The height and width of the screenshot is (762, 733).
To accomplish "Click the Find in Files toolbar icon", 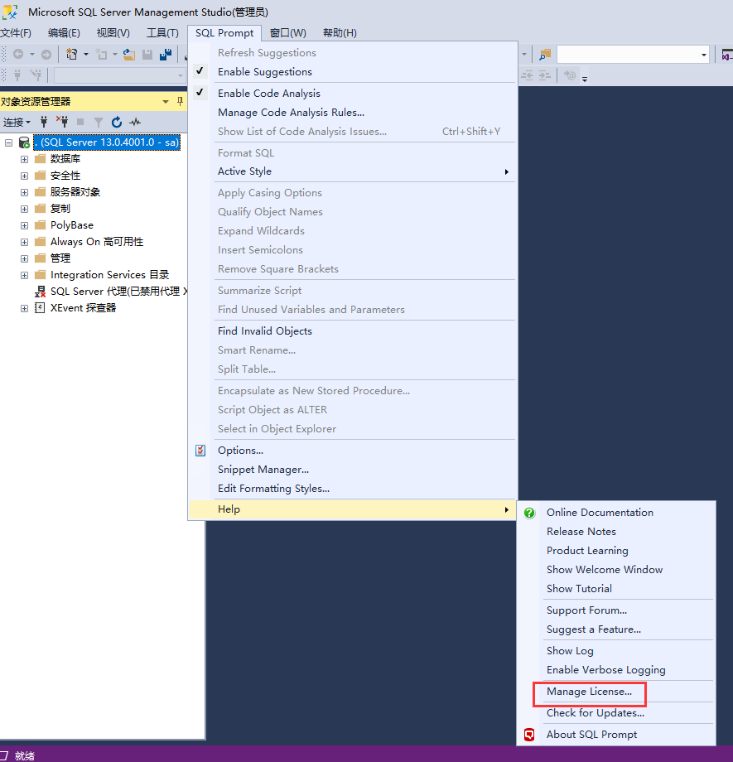I will click(x=544, y=55).
